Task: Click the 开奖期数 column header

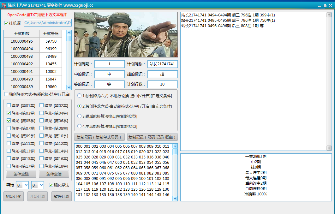Action: coord(22,33)
